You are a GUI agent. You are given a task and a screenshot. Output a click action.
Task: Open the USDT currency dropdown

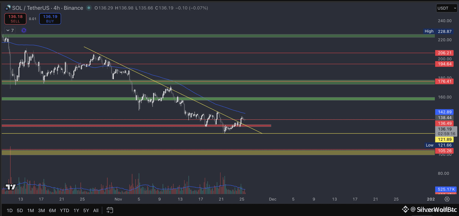tap(447, 8)
